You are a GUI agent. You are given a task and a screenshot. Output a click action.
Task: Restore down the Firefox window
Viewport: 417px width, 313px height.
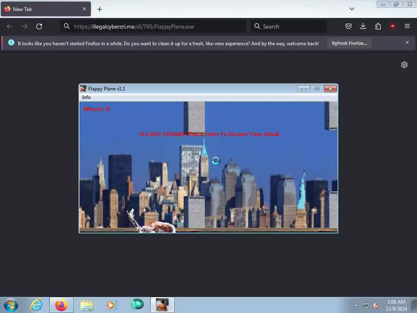396,4
